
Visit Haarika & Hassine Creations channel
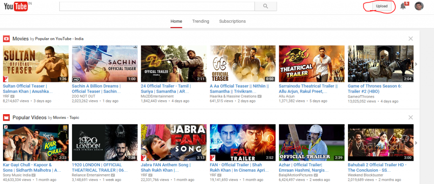click(233, 96)
